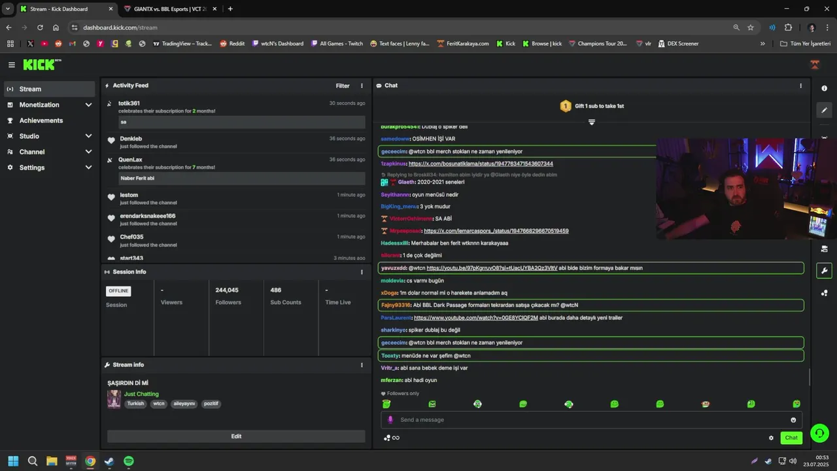Open Activity Feed three-dot options

click(362, 86)
